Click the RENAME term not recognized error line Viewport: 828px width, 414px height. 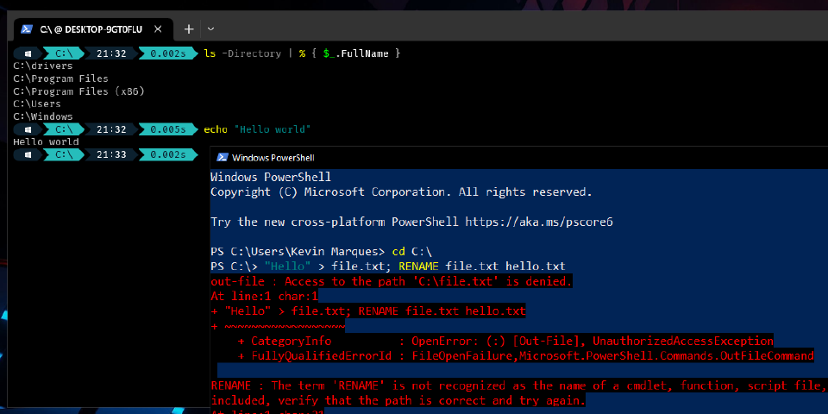[x=519, y=386]
